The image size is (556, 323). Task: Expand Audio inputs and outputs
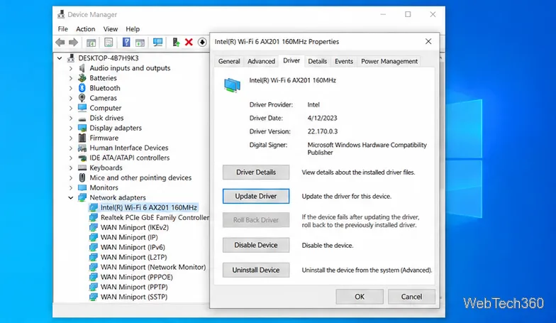click(71, 68)
